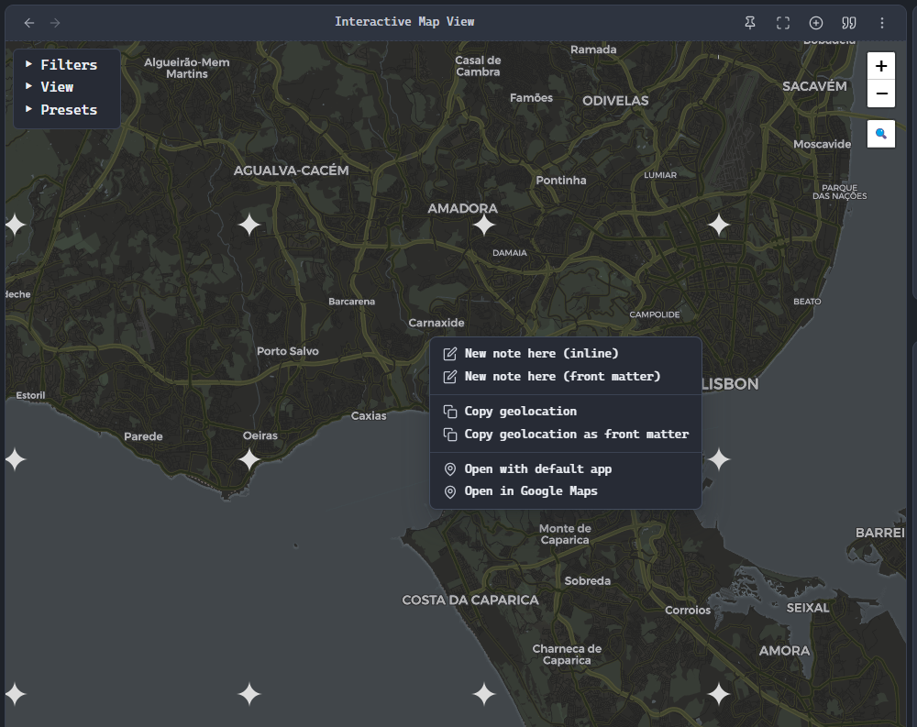Expand the View section
The width and height of the screenshot is (917, 727).
(57, 86)
